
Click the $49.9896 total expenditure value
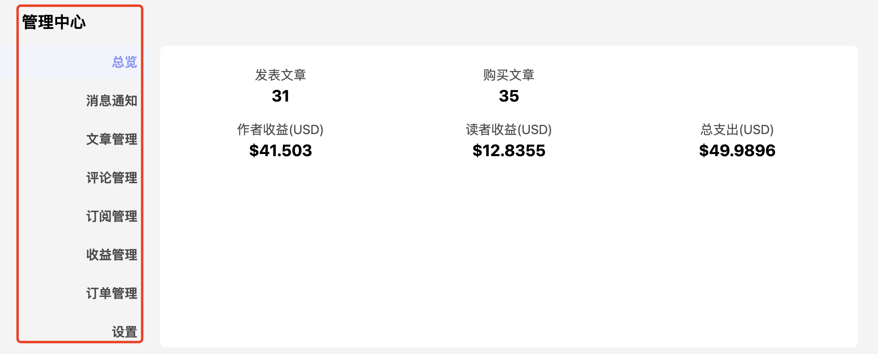[x=737, y=151]
